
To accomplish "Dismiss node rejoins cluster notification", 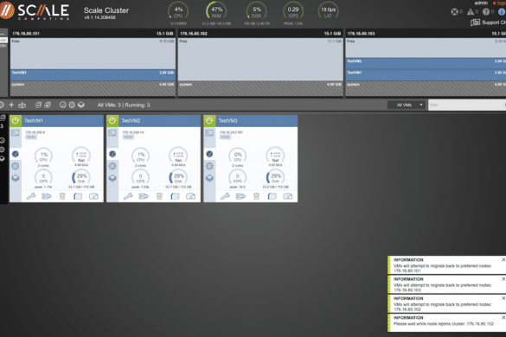I will pos(503,318).
